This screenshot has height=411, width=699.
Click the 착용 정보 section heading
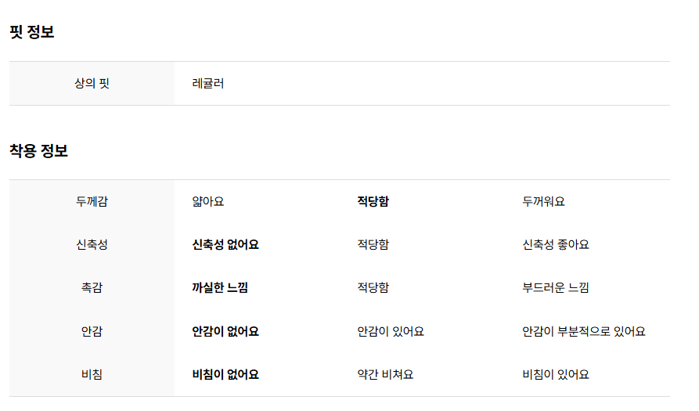point(39,150)
